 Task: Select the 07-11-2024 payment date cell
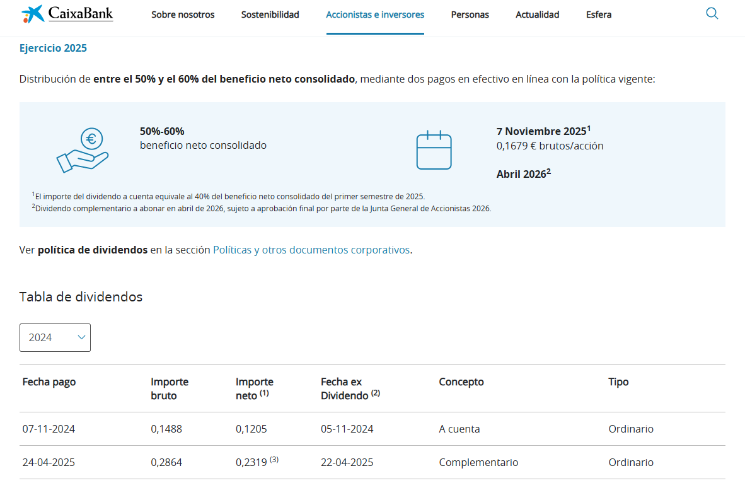49,429
